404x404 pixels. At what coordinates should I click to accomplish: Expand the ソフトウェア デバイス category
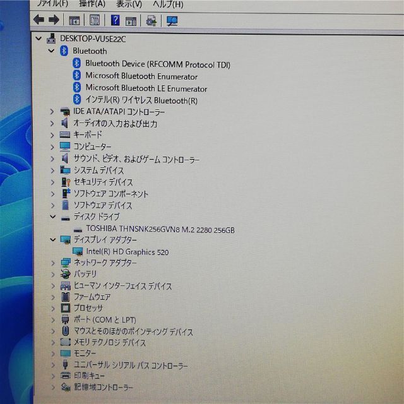[52, 205]
